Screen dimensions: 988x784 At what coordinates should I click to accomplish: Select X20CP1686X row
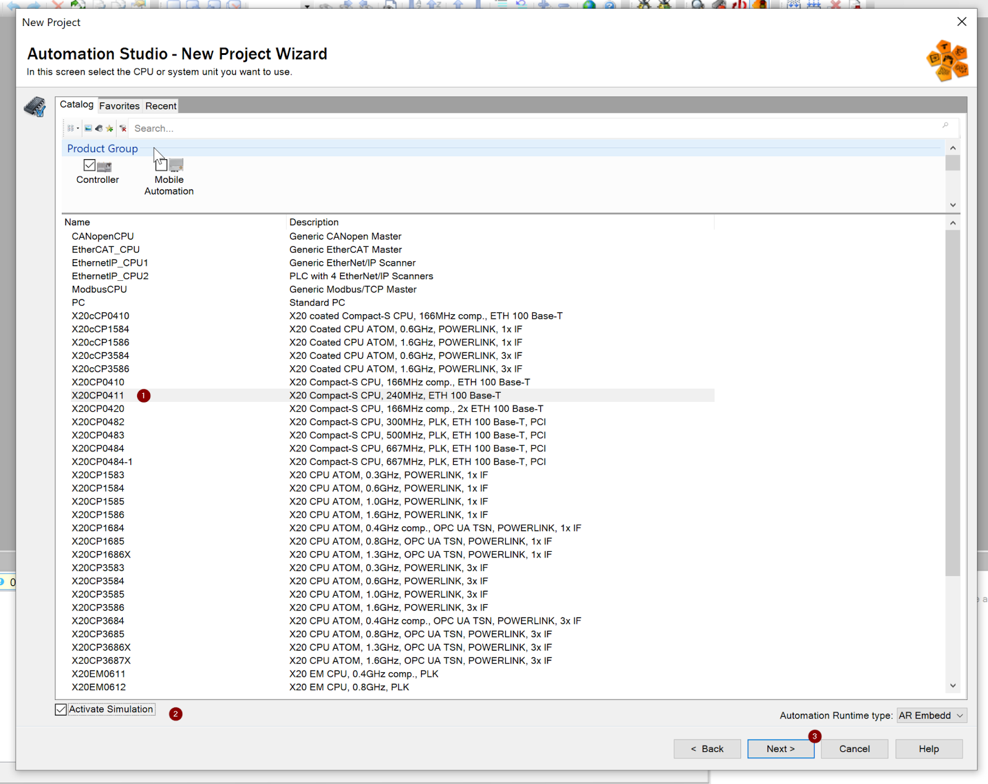point(389,555)
